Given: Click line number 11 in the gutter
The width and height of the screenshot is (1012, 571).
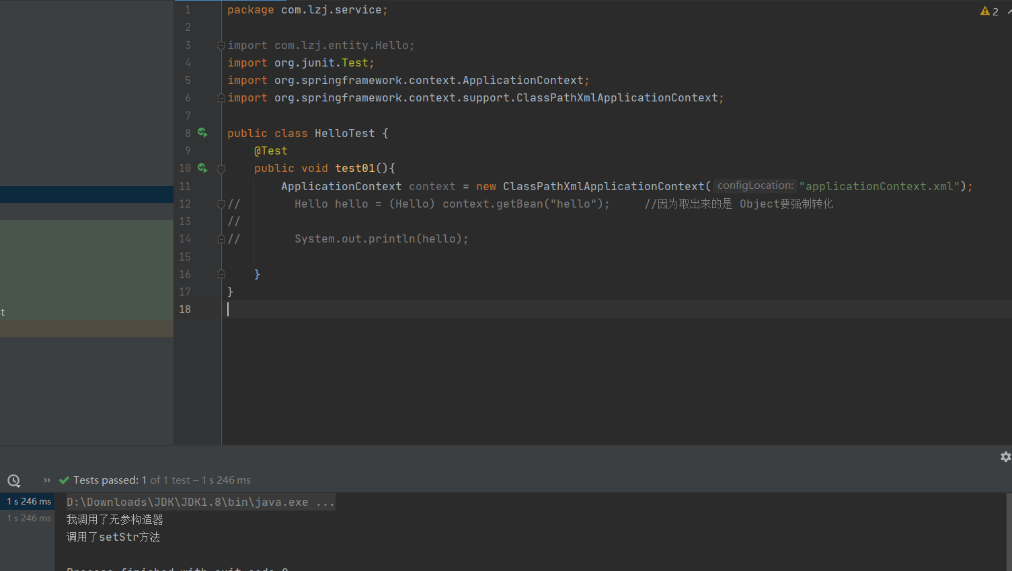Looking at the screenshot, I should (x=185, y=186).
